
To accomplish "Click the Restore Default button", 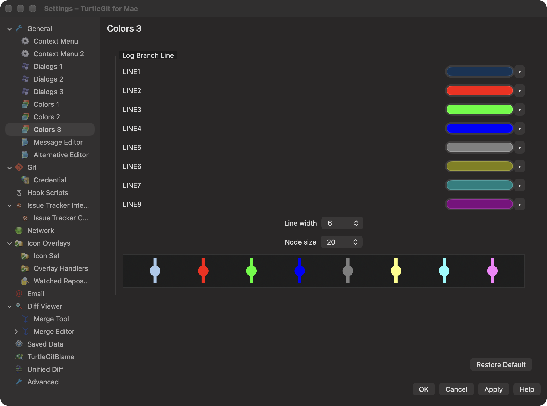I will pyautogui.click(x=501, y=364).
